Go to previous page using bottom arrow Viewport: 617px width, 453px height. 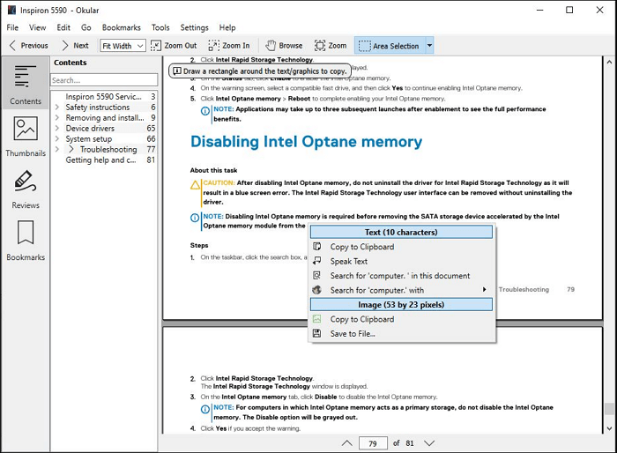tap(346, 442)
